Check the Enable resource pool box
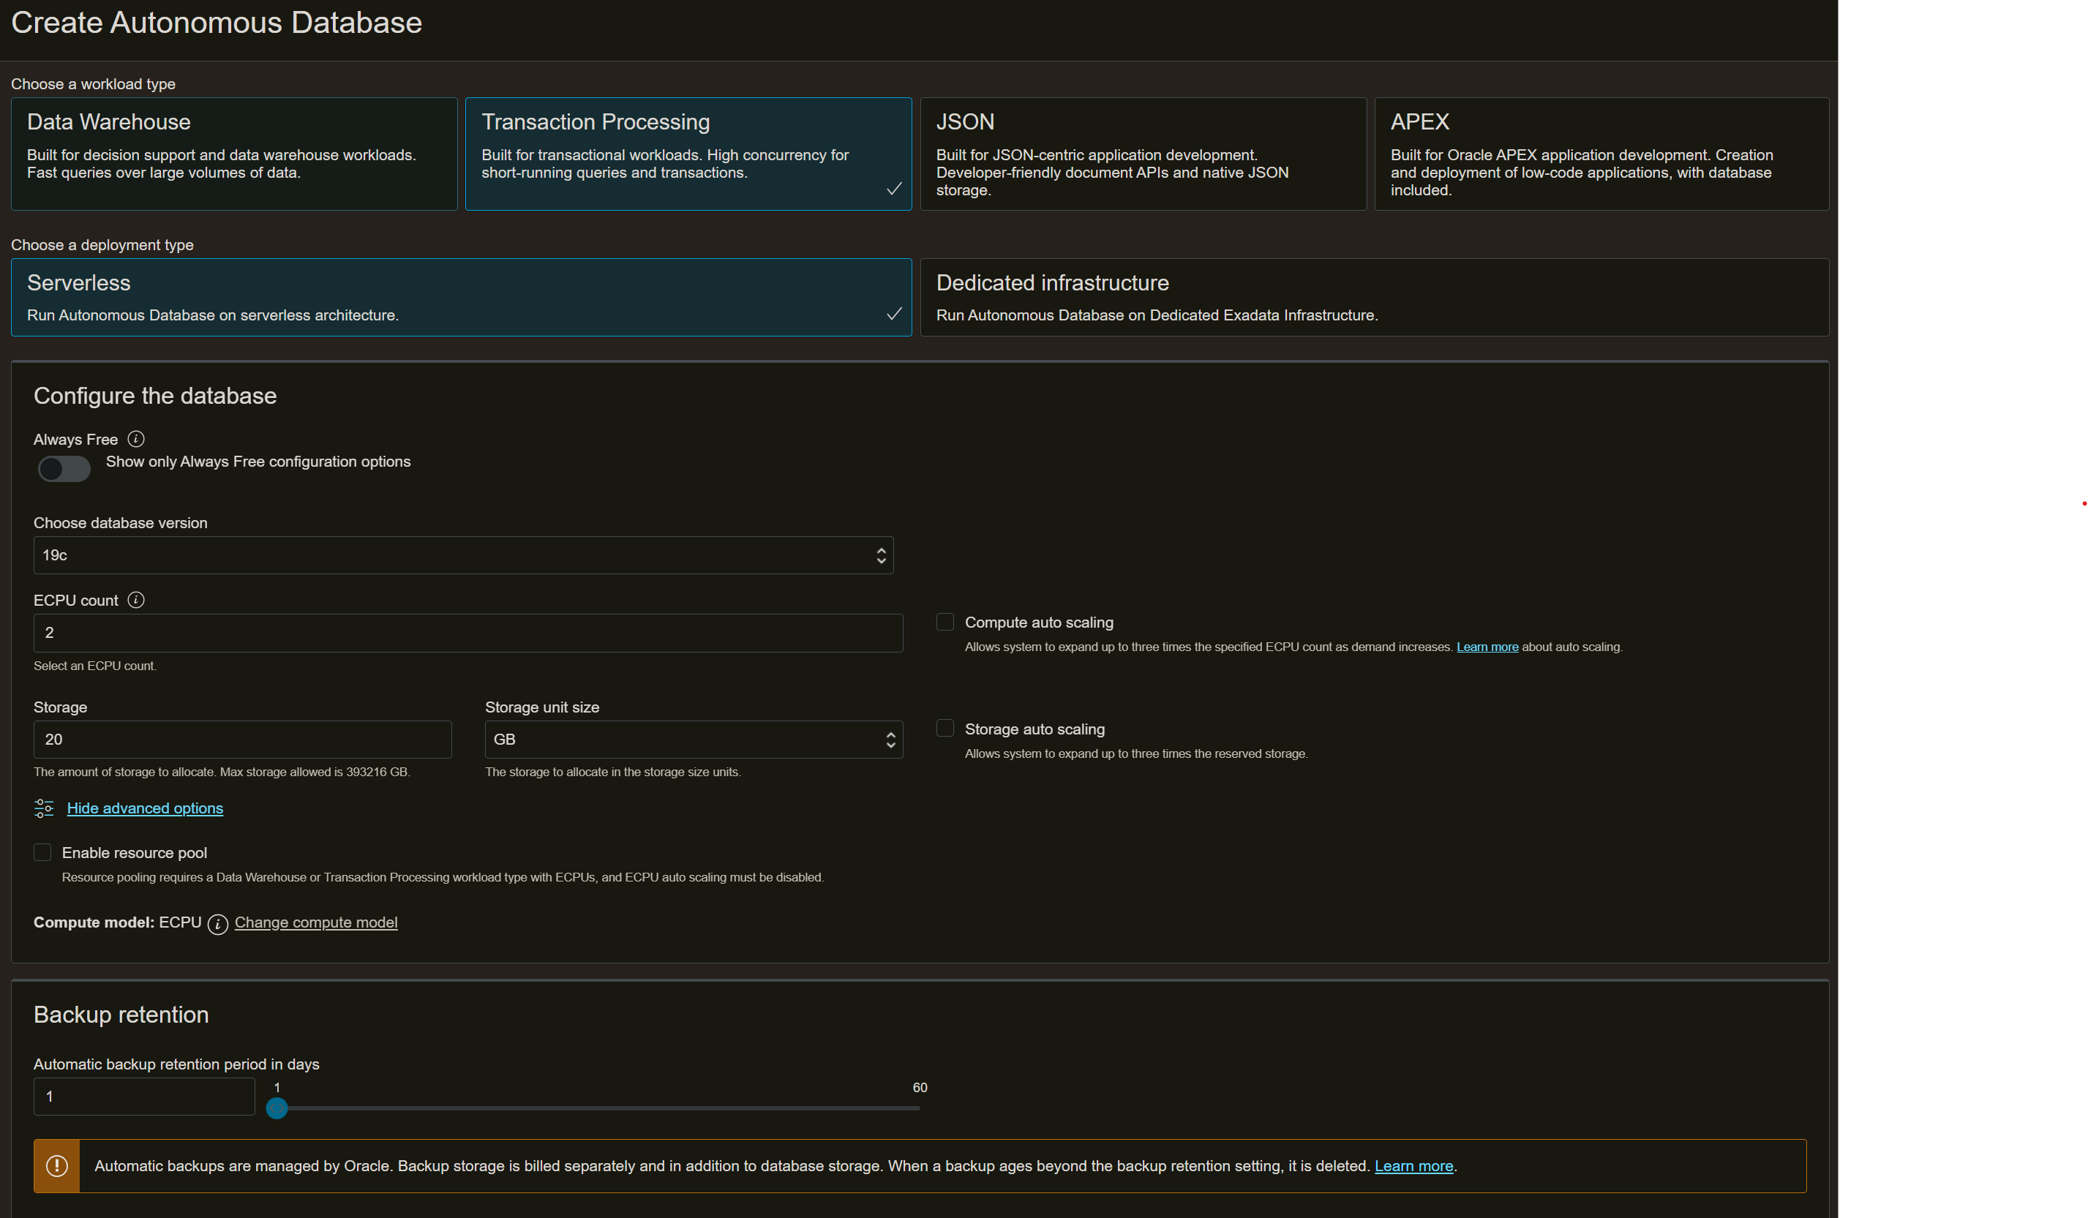Screen dimensions: 2088x1218 tap(42, 852)
